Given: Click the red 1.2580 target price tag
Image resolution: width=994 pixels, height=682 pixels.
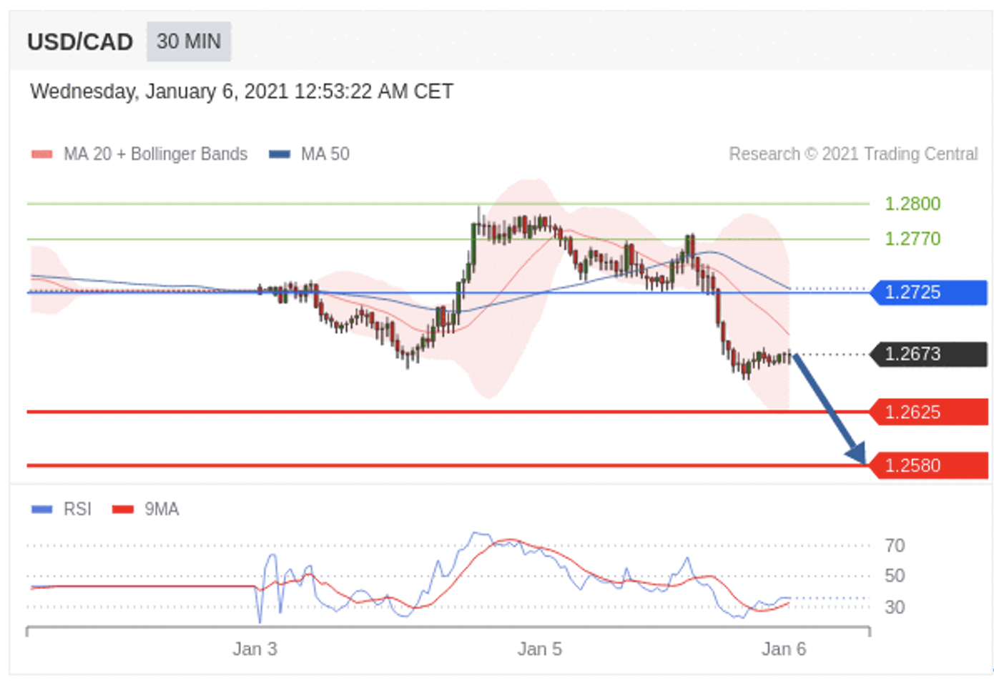Looking at the screenshot, I should [928, 465].
